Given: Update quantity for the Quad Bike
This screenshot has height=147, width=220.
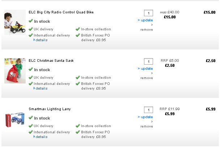Looking at the screenshot, I should tap(145, 20).
